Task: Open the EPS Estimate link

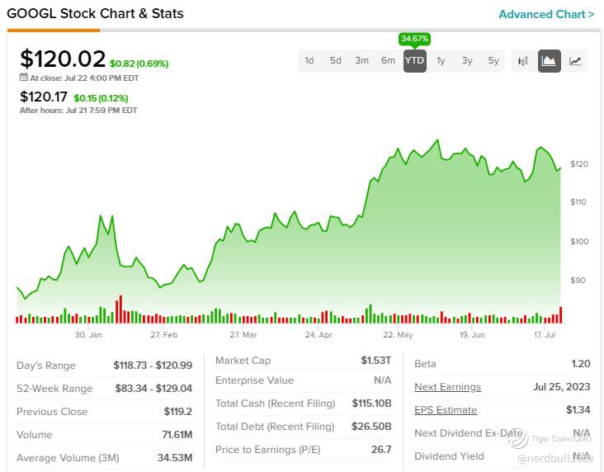Action: [x=446, y=410]
